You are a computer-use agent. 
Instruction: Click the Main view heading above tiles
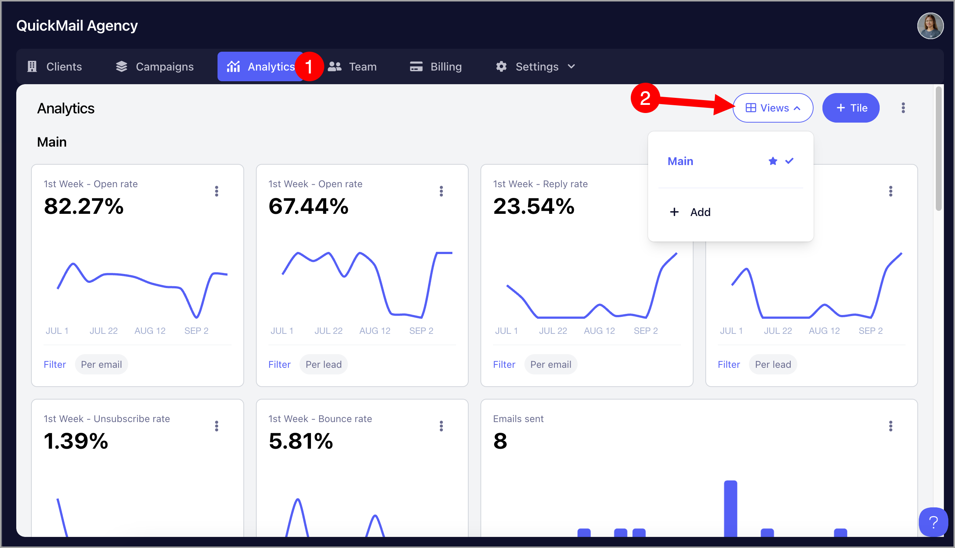(52, 142)
